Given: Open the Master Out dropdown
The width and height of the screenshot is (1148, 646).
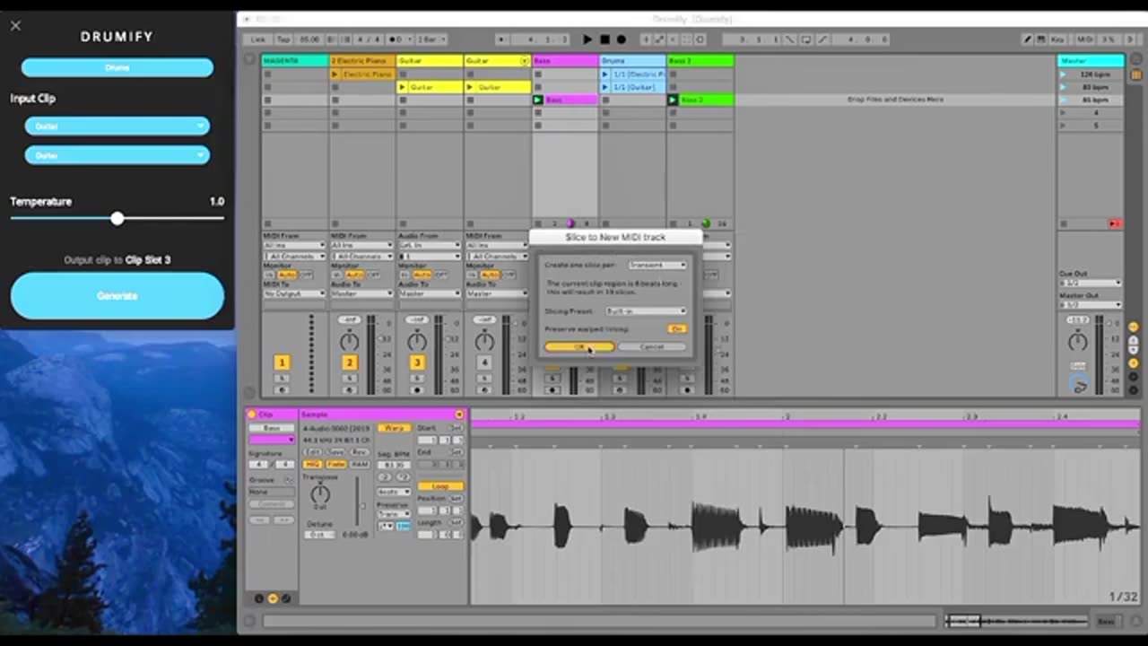Looking at the screenshot, I should [x=1091, y=305].
